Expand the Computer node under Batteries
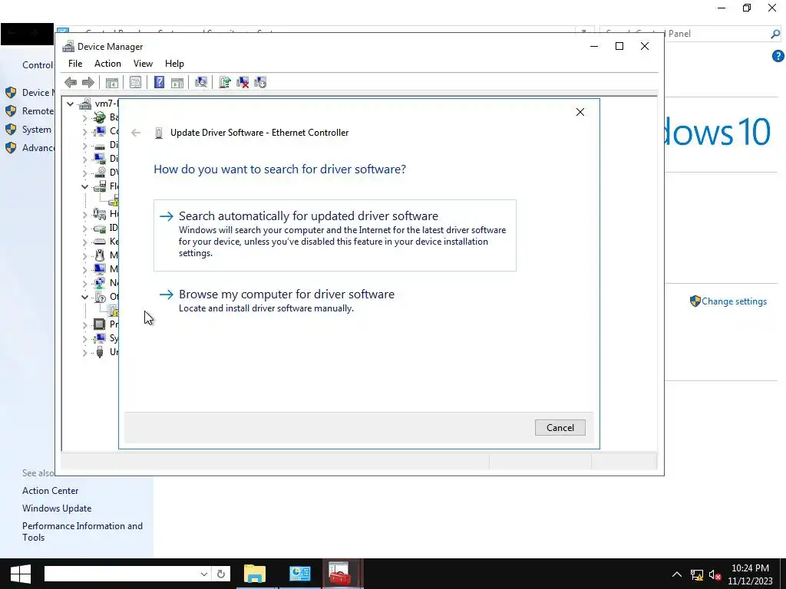Screen dimensions: 786x589 pos(84,132)
